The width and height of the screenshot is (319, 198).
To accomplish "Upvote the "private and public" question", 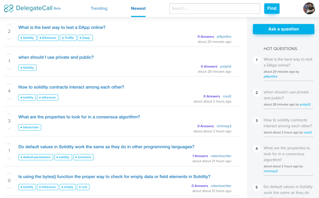I will click(9, 54).
